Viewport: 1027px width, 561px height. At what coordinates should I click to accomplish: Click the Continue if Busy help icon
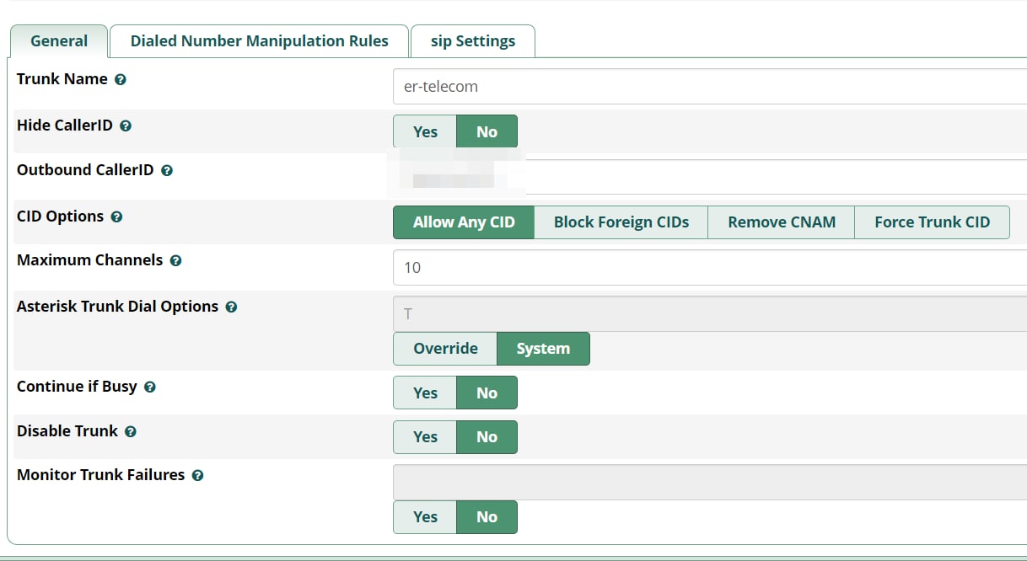150,387
